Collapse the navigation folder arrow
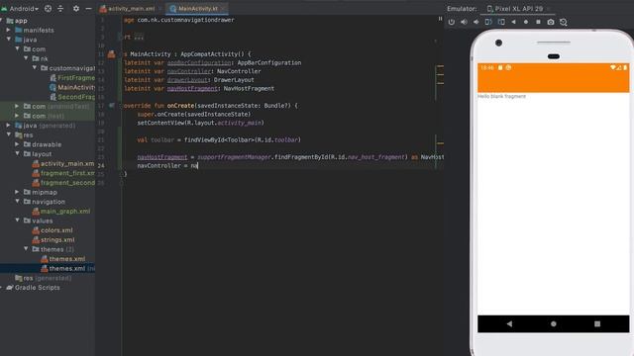The width and height of the screenshot is (634, 356). coord(17,202)
